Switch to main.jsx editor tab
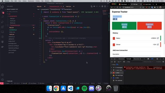The image size is (165, 93). (68, 6)
